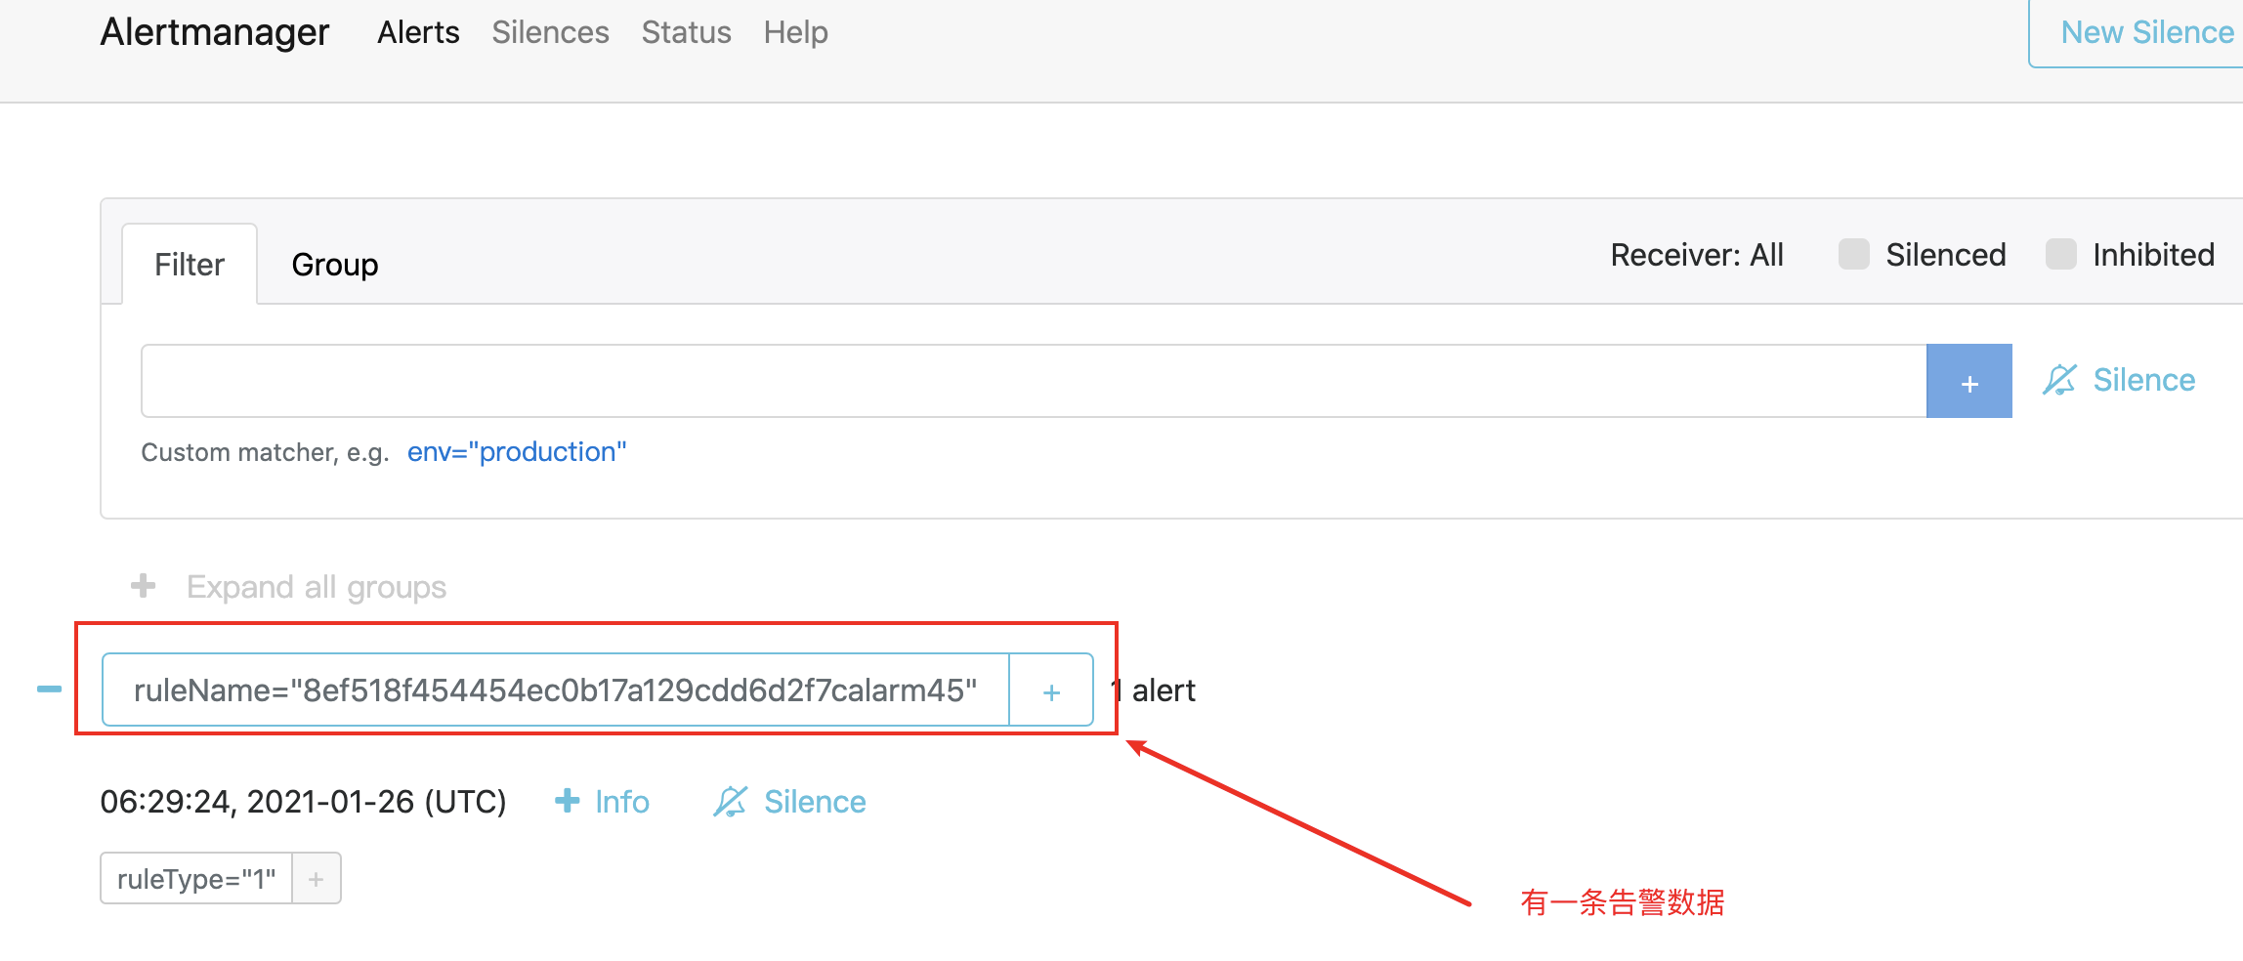The width and height of the screenshot is (2243, 961).
Task: Click the plus icon next to Expand all groups
Action: tap(143, 586)
